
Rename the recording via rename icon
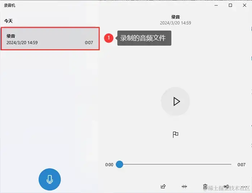pos(226,187)
